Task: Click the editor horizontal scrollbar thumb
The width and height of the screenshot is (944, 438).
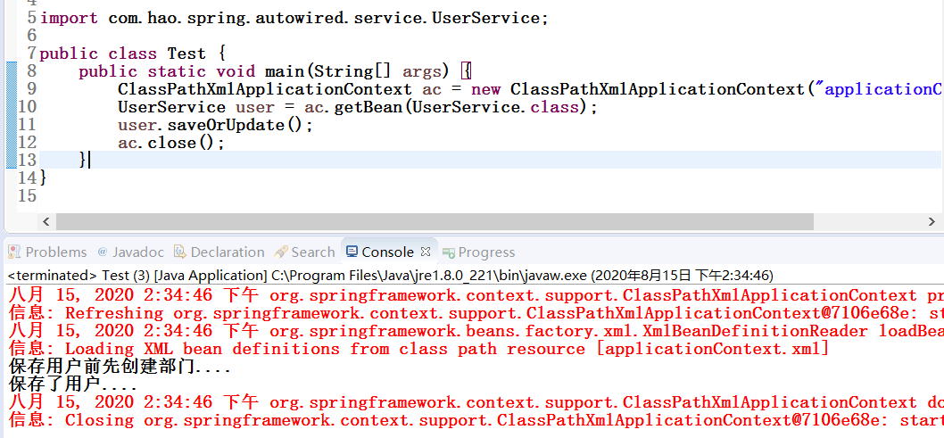Action: pyautogui.click(x=434, y=222)
